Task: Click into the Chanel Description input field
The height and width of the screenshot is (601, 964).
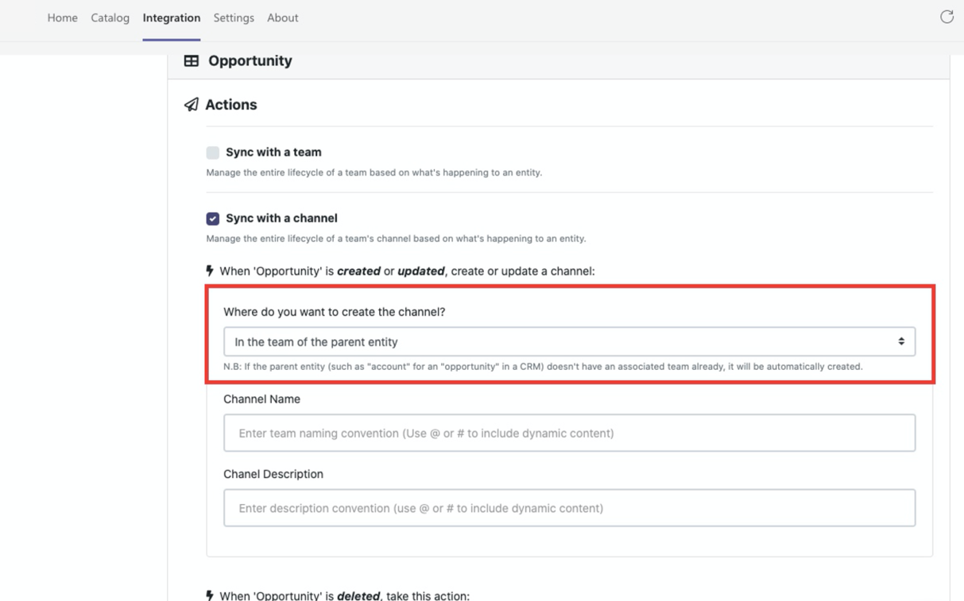Action: point(569,507)
